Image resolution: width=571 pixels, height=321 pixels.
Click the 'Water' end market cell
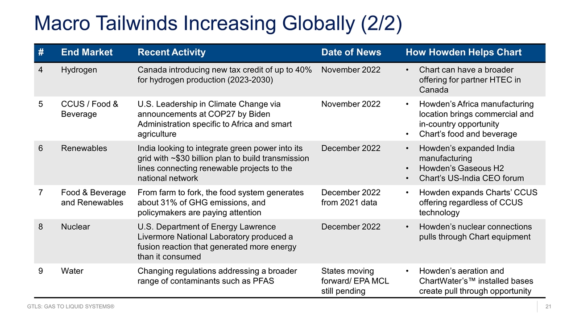tap(72, 271)
